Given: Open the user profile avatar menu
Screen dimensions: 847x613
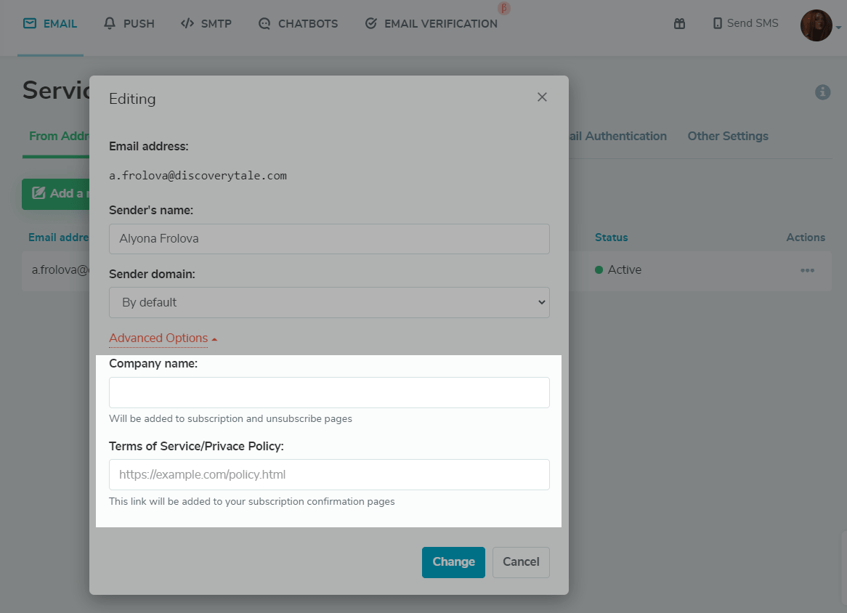Looking at the screenshot, I should tap(816, 25).
